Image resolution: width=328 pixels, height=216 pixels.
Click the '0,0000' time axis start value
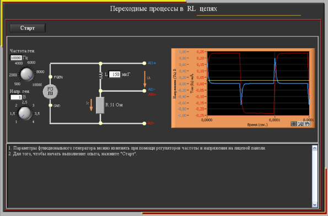[207, 120]
